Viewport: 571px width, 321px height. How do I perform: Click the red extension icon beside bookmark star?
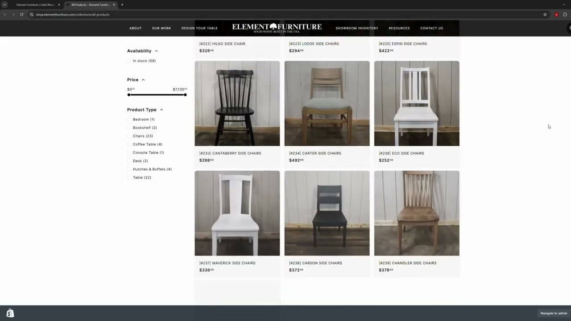556,14
